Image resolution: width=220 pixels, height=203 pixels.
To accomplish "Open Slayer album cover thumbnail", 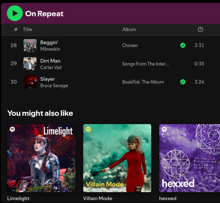I will pyautogui.click(x=30, y=82).
